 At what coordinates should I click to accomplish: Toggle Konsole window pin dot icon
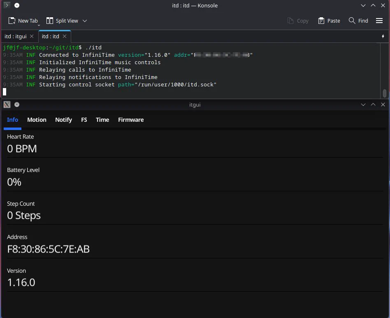pos(17,5)
